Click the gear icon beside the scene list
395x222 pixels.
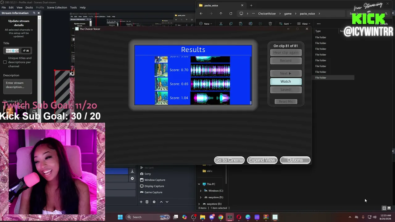click(x=132, y=179)
